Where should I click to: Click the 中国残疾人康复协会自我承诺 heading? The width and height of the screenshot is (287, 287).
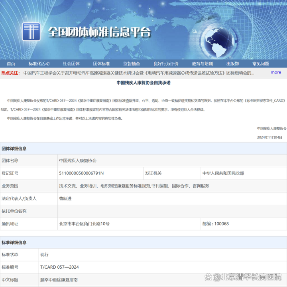pos(143,83)
